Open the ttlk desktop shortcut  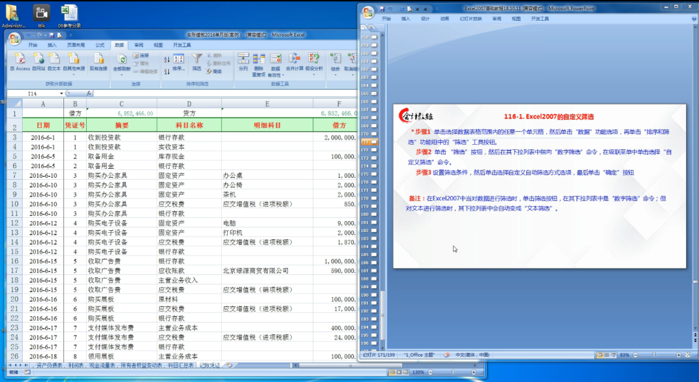point(41,16)
